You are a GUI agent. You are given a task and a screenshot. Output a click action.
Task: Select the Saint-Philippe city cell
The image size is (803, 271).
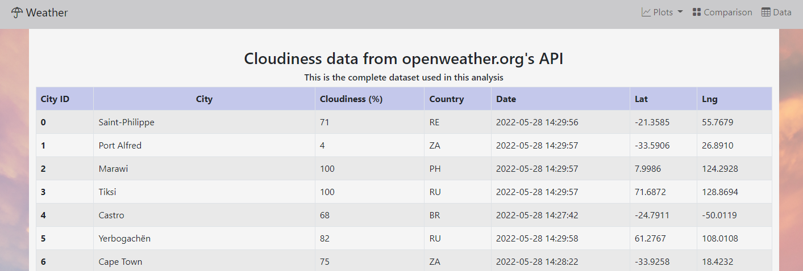pos(204,122)
